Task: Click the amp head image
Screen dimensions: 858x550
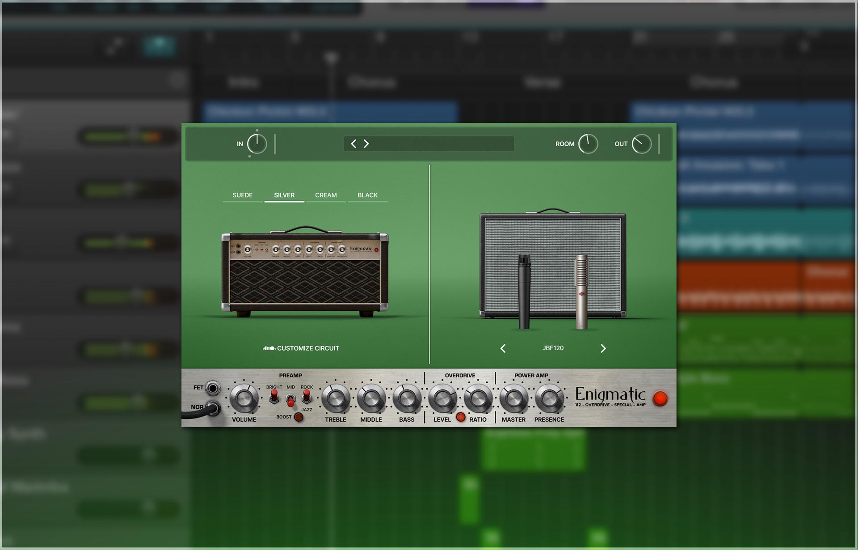Action: [305, 272]
